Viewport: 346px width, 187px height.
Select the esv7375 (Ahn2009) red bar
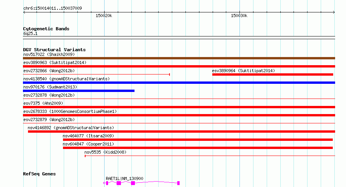coord(179,107)
